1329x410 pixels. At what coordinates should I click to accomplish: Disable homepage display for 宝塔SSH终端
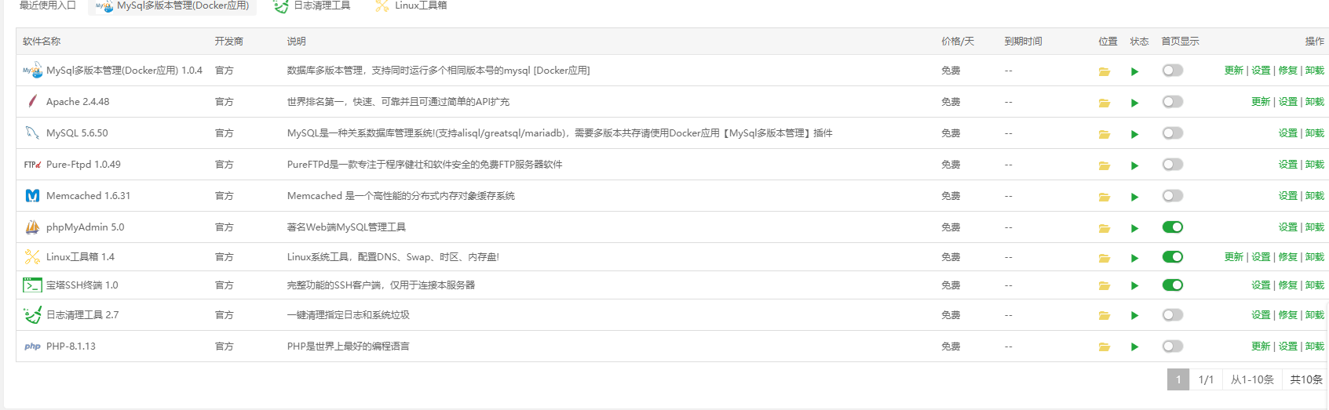coord(1173,285)
